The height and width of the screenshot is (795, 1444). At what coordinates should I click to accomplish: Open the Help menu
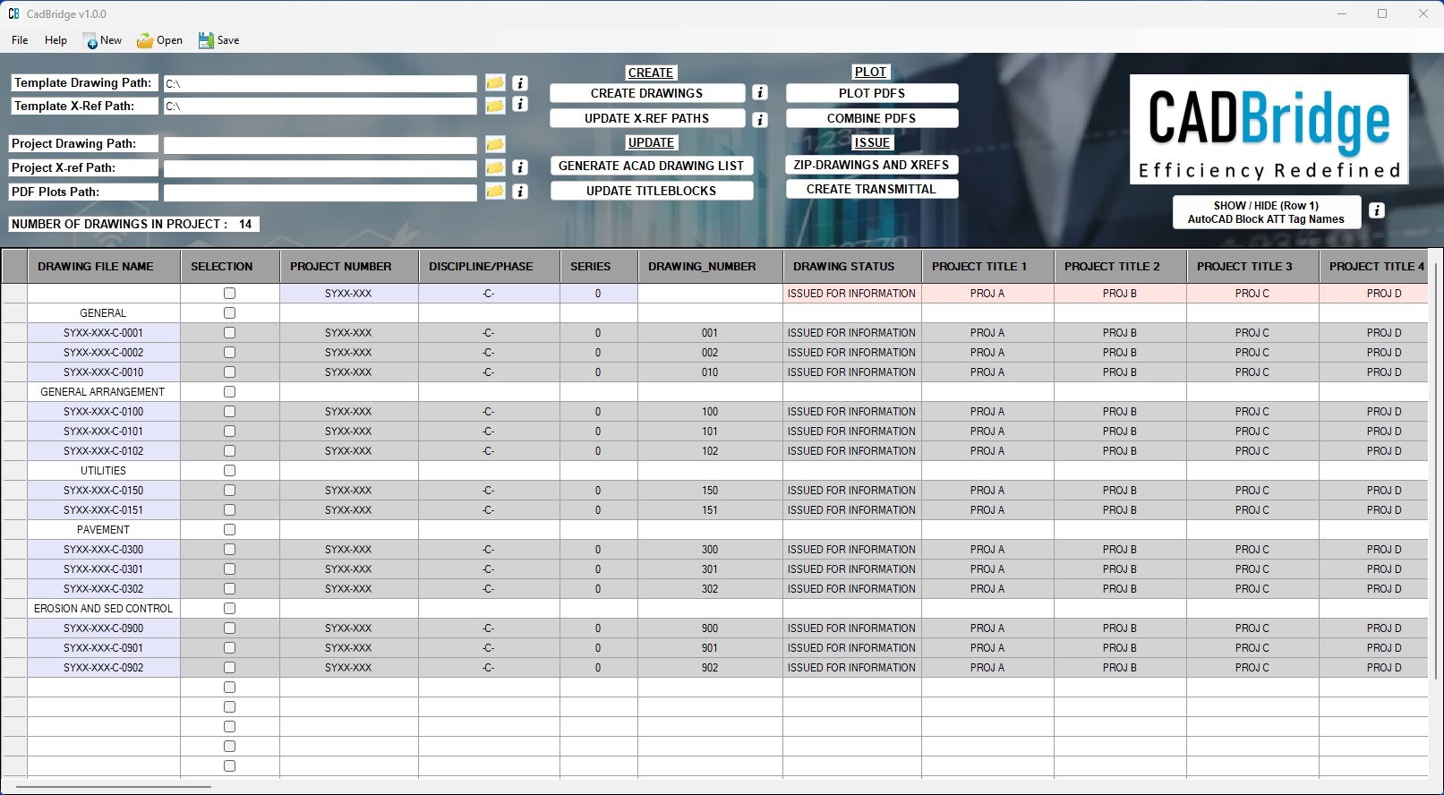tap(56, 40)
